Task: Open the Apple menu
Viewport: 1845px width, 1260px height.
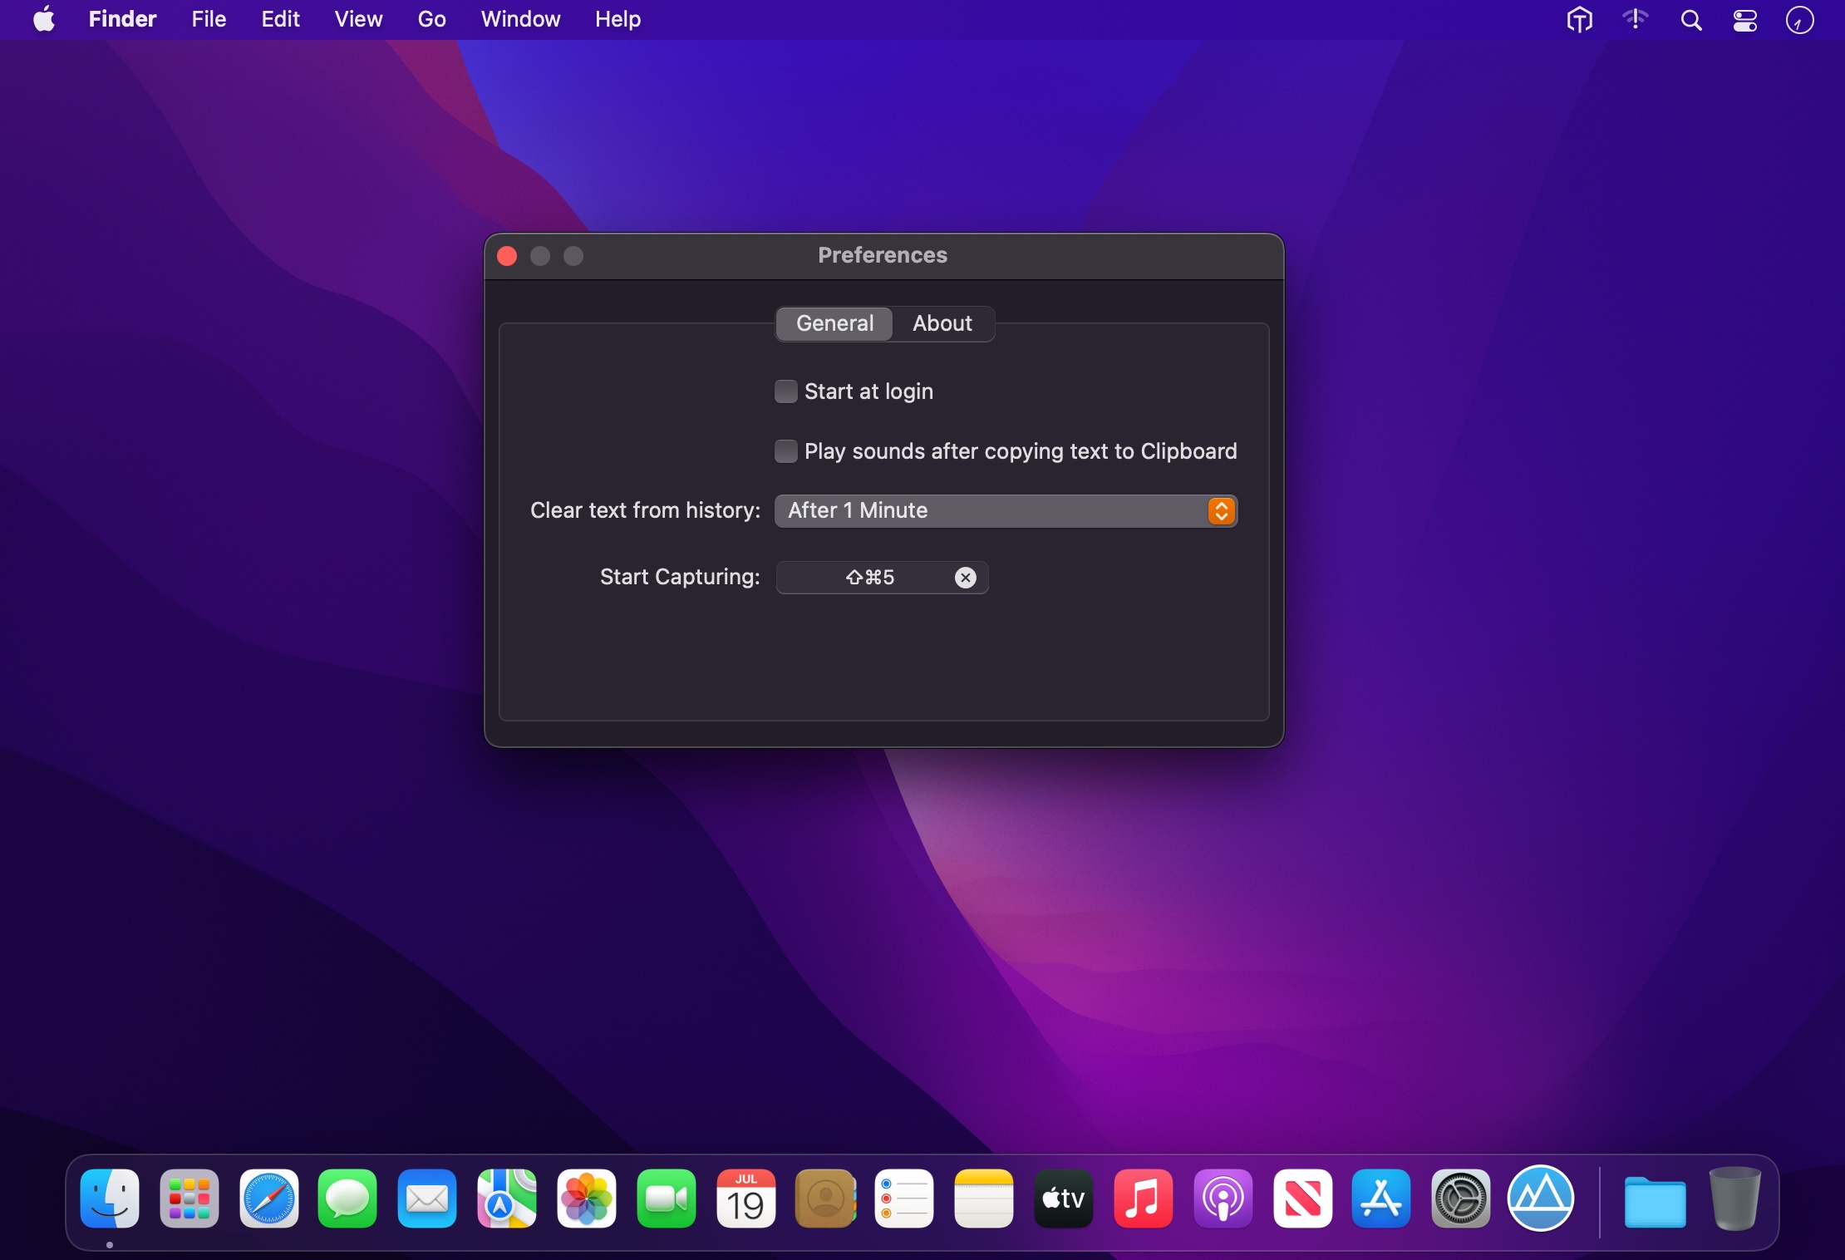Action: point(44,19)
